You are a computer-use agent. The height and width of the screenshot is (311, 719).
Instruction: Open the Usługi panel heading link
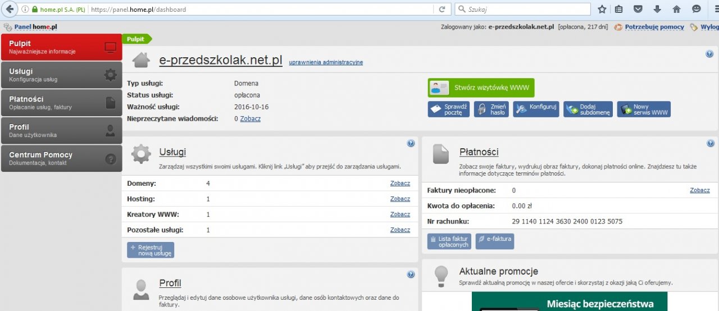coord(172,152)
